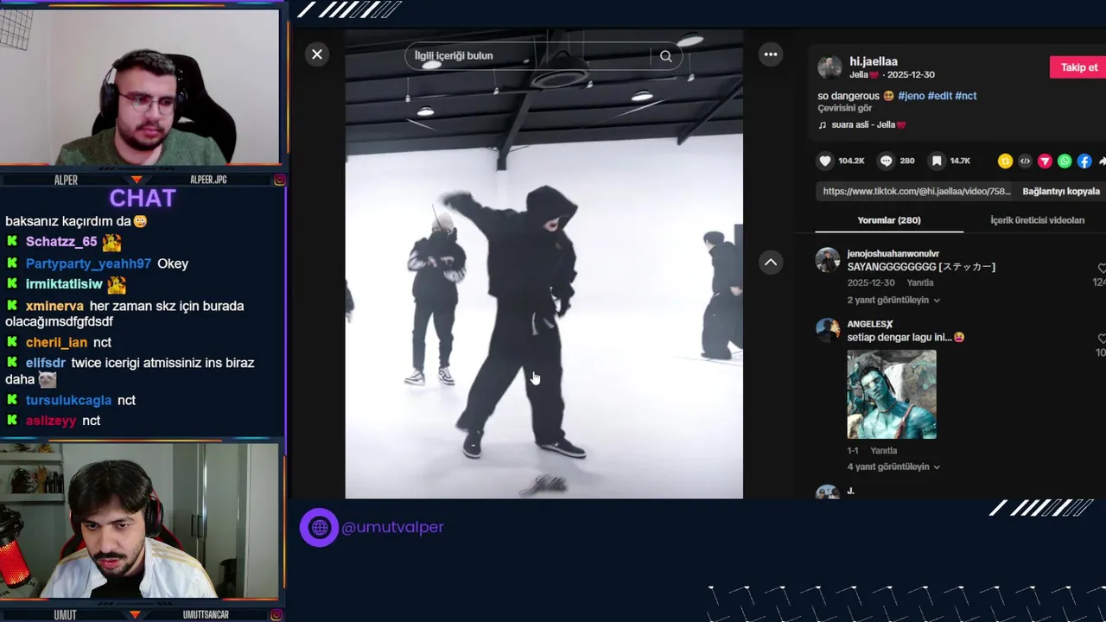Reply to jenojoshuahanwonulvr's comment via Yanıtla
The image size is (1106, 622).
coord(919,283)
